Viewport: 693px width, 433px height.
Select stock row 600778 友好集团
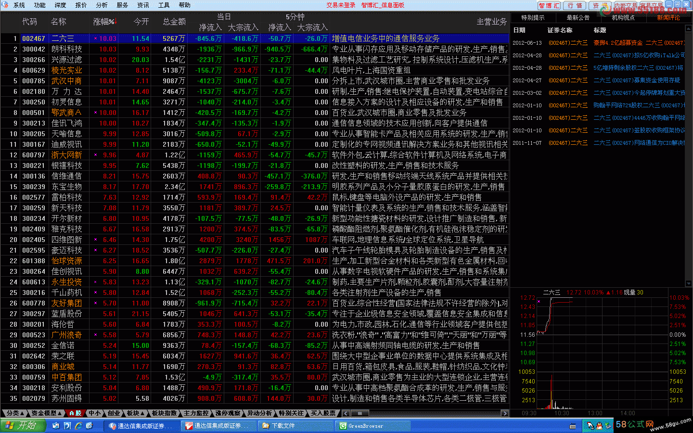(x=255, y=303)
